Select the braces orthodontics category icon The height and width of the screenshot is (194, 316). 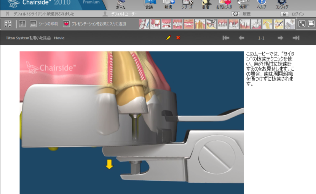[222, 24]
